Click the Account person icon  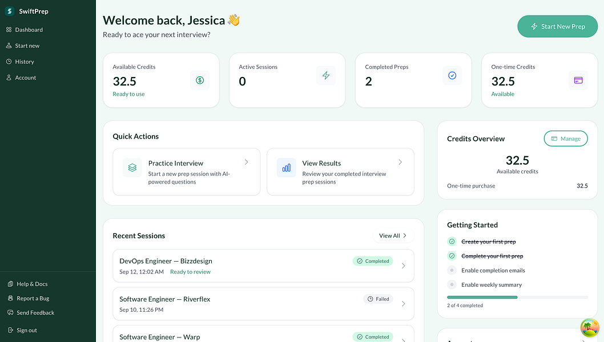(9, 78)
